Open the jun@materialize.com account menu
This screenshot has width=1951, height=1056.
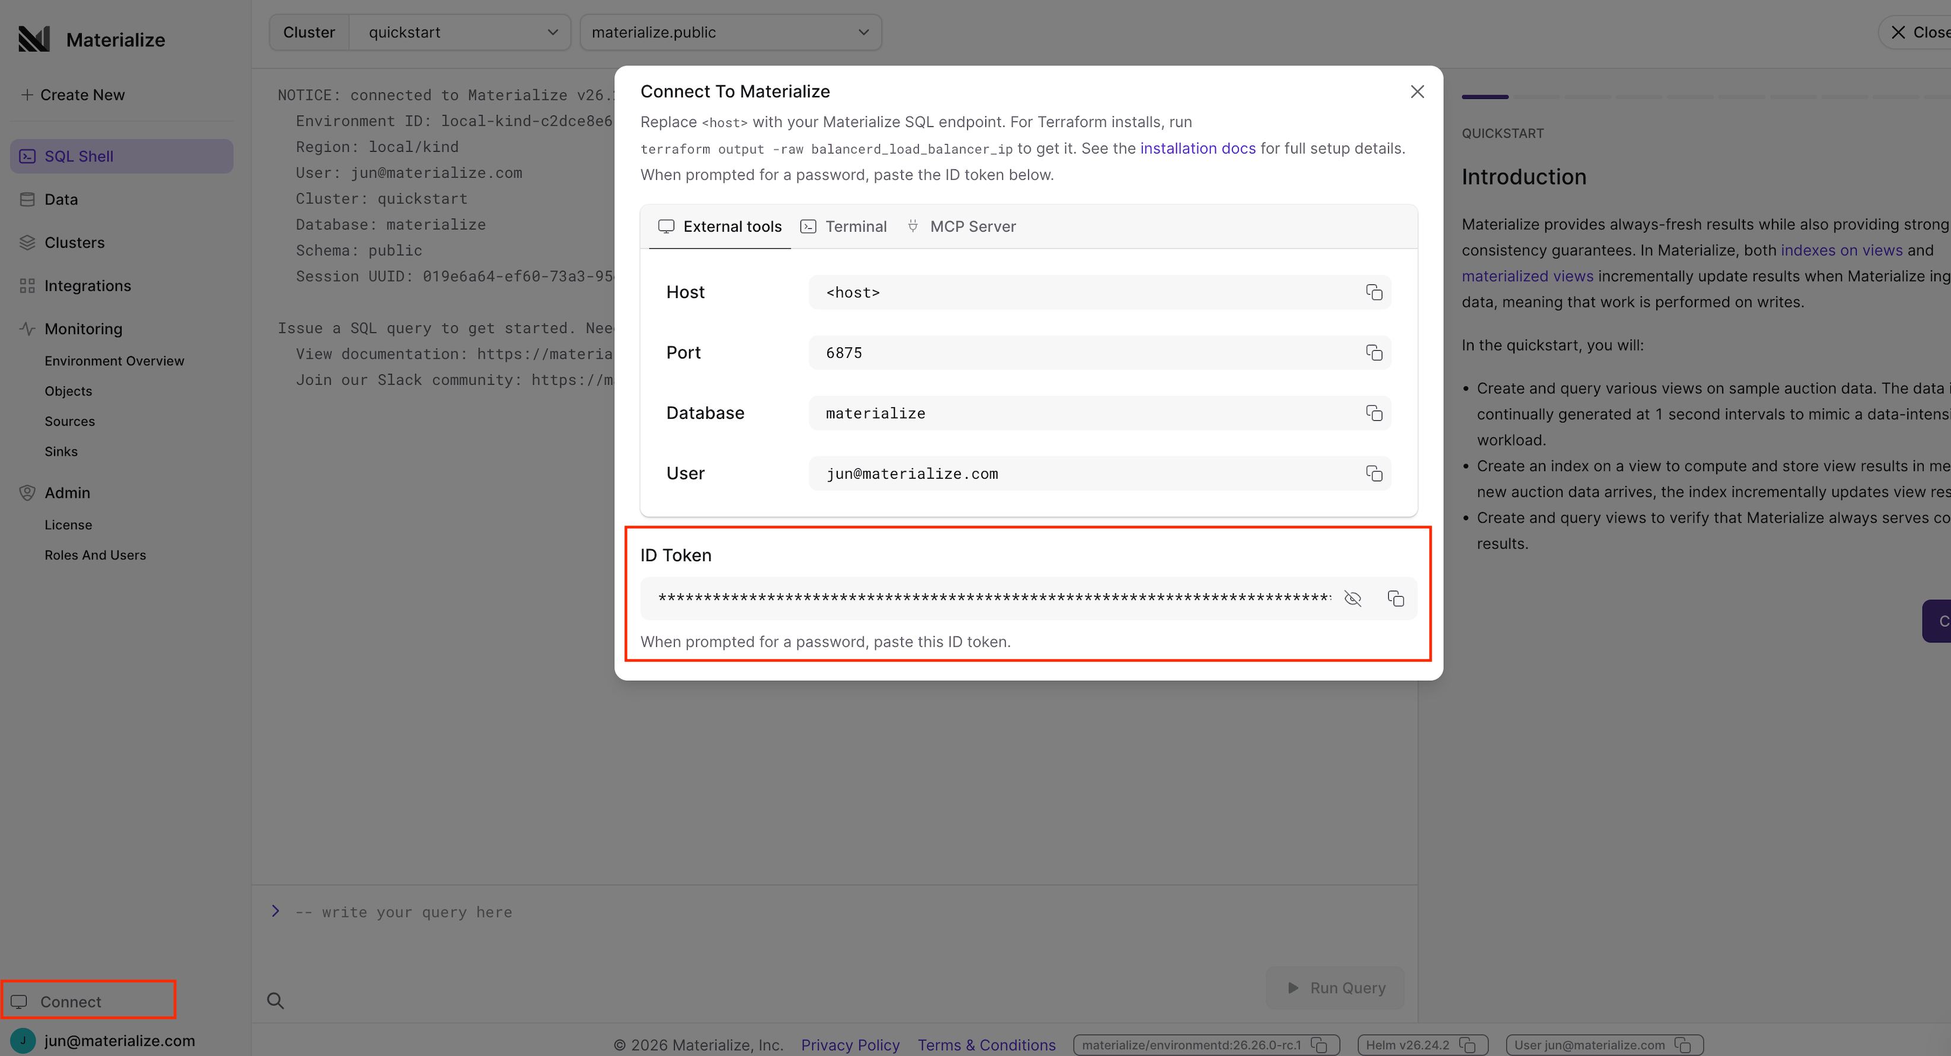point(103,1041)
